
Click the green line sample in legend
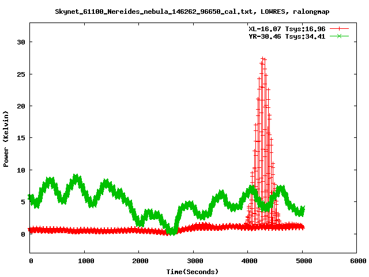(x=340, y=36)
